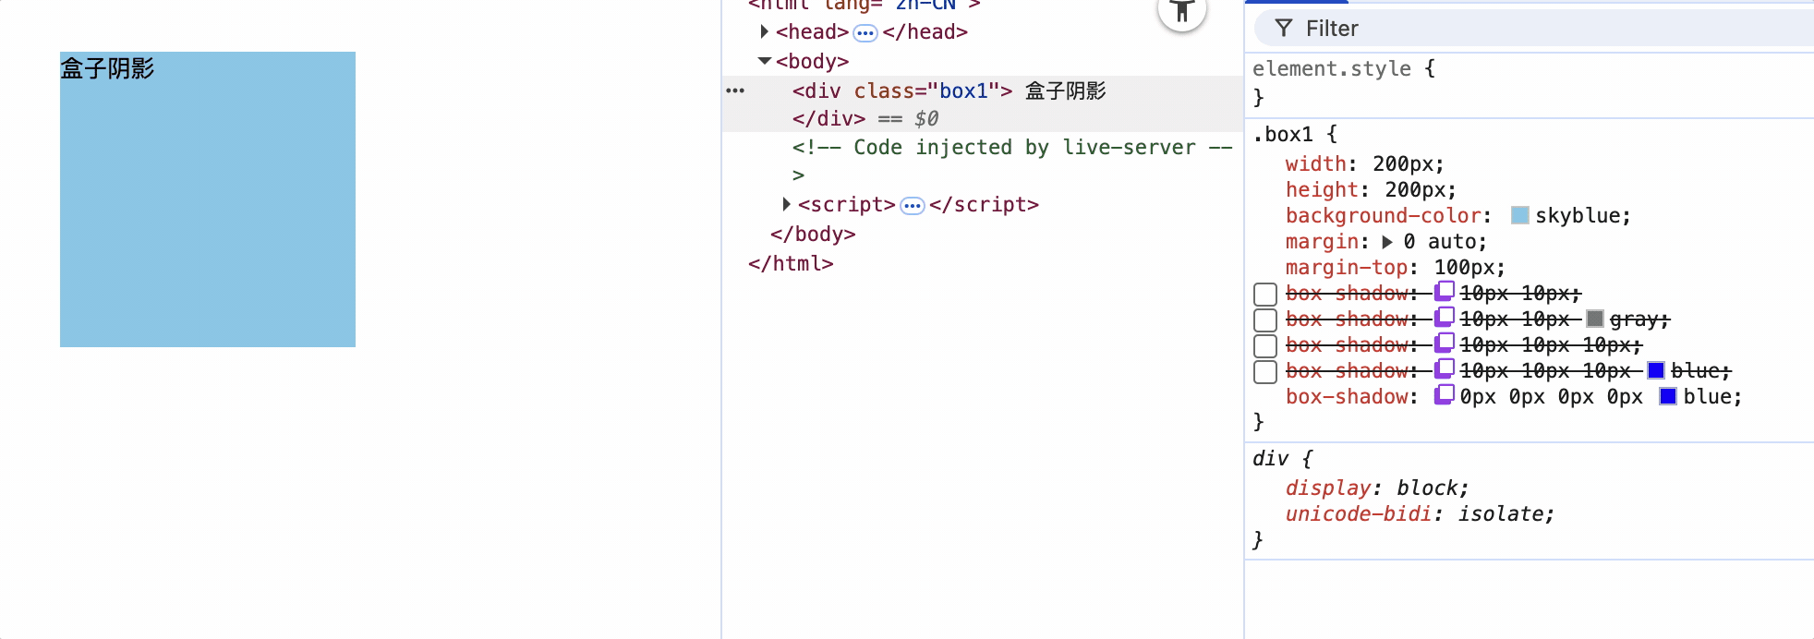The image size is (1814, 639).
Task: Expand the script element node
Action: pos(787,204)
